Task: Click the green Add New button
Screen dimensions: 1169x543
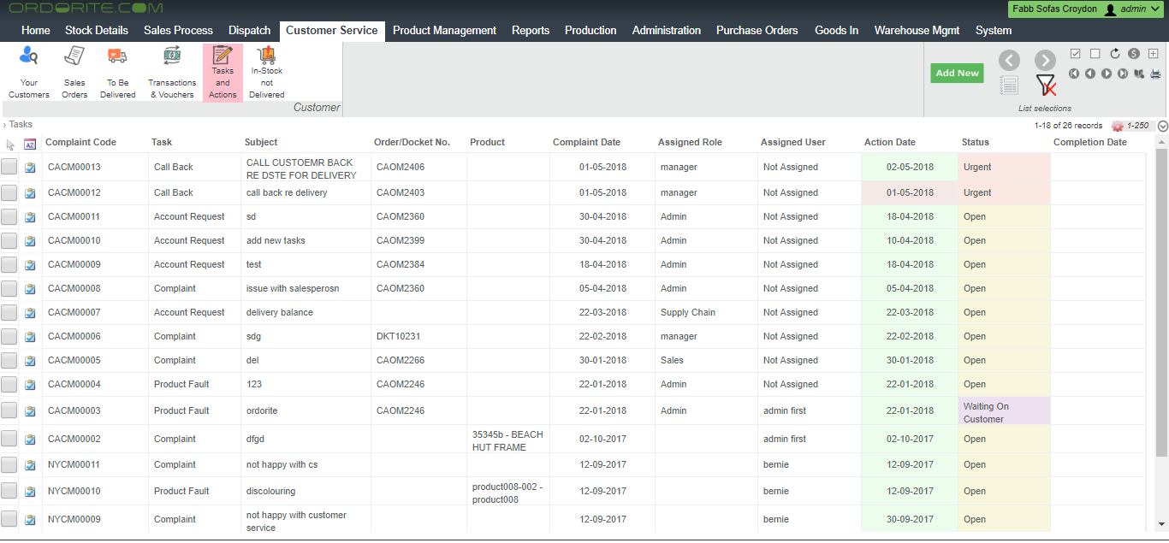Action: tap(957, 74)
